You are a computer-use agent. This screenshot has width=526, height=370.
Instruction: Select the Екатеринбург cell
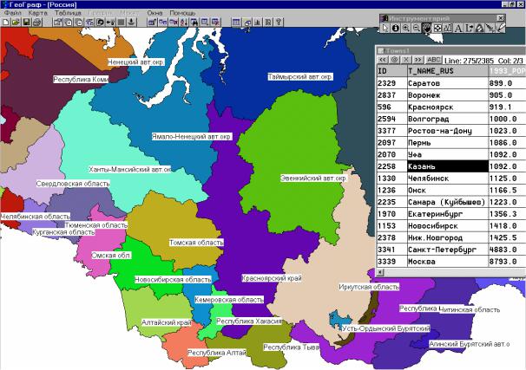[448, 214]
